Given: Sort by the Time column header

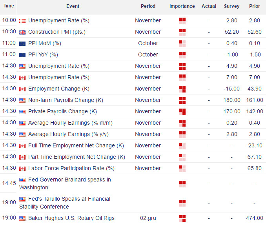Looking at the screenshot, I should coord(9,6).
